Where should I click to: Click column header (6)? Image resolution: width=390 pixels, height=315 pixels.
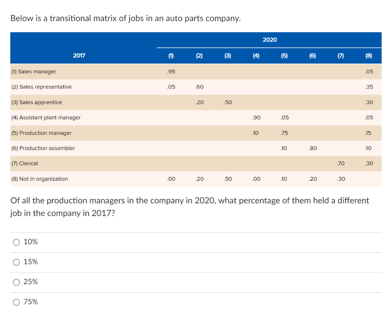[x=313, y=56]
